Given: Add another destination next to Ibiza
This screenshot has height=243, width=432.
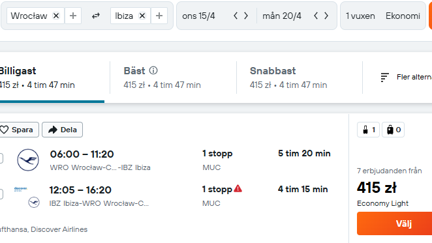Looking at the screenshot, I should click(159, 16).
